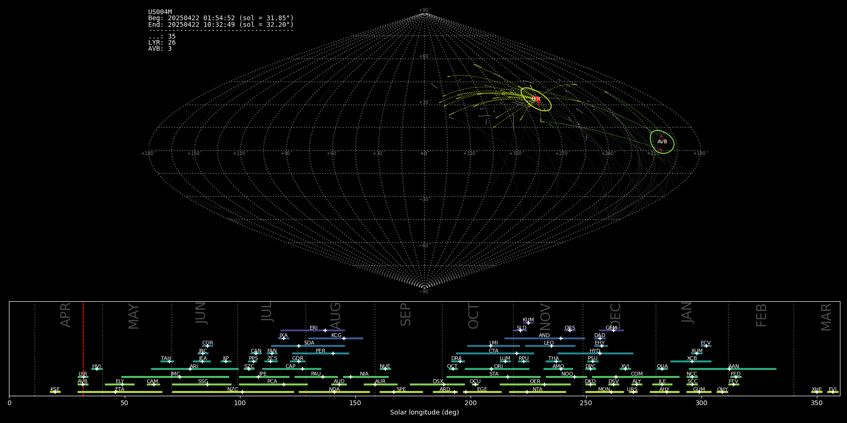Click the URS shower bar
The image size is (847, 423).
click(x=633, y=392)
